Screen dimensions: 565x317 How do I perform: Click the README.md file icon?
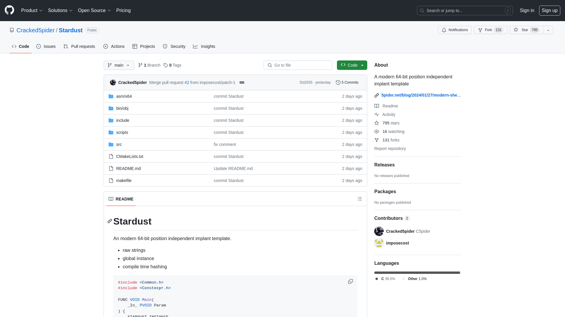[111, 168]
